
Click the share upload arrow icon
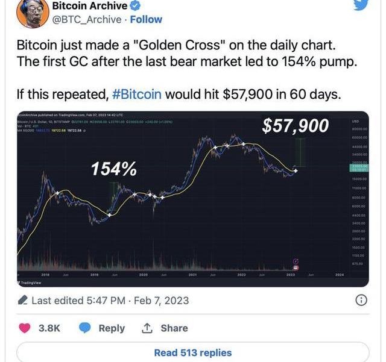pos(147,328)
